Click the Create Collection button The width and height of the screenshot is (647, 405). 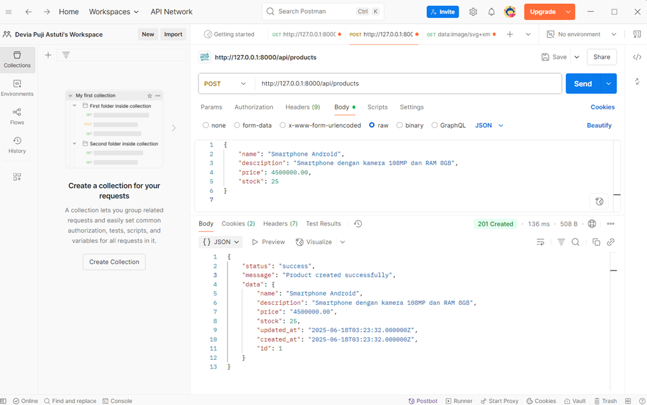114,262
